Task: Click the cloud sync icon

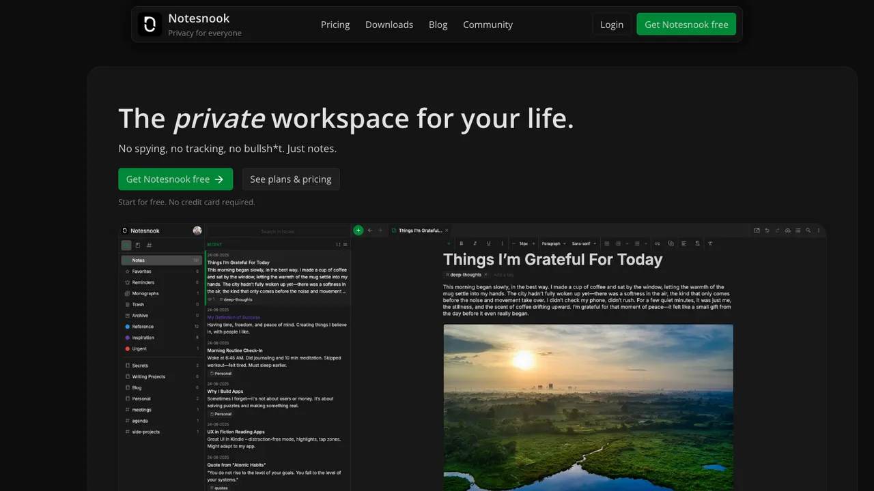Action: tap(787, 230)
